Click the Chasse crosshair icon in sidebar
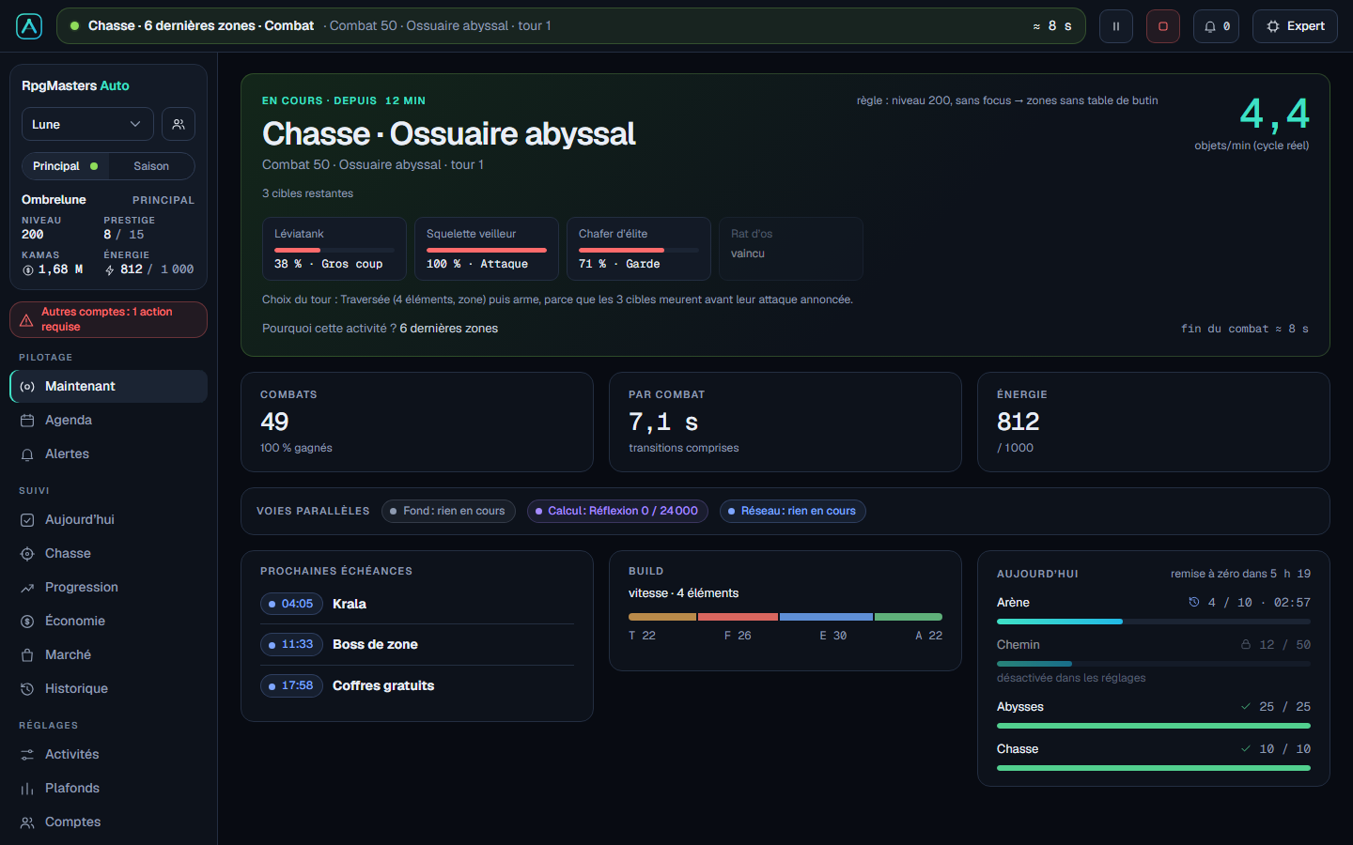This screenshot has width=1353, height=845. tap(27, 554)
